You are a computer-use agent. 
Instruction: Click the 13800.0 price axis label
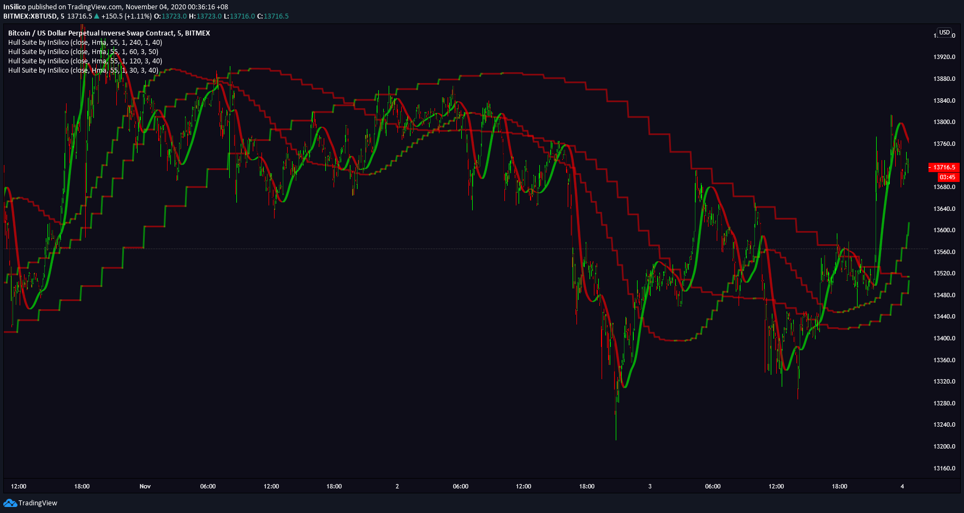click(x=944, y=122)
